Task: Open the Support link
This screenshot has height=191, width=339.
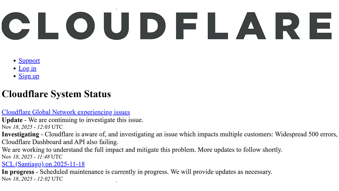Action: point(29,61)
